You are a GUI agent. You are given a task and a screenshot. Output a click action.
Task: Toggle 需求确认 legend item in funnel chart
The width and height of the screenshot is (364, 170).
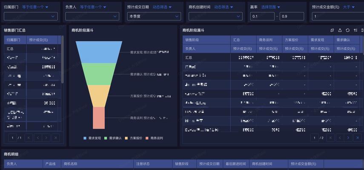[113, 138]
